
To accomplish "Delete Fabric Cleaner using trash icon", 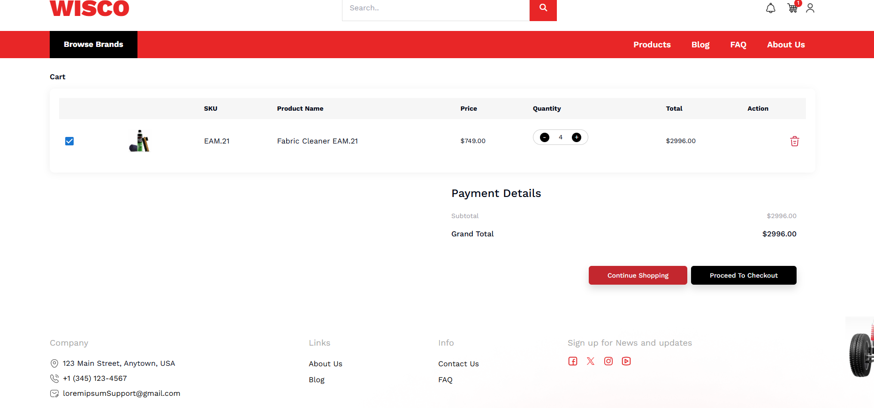I will click(x=794, y=141).
